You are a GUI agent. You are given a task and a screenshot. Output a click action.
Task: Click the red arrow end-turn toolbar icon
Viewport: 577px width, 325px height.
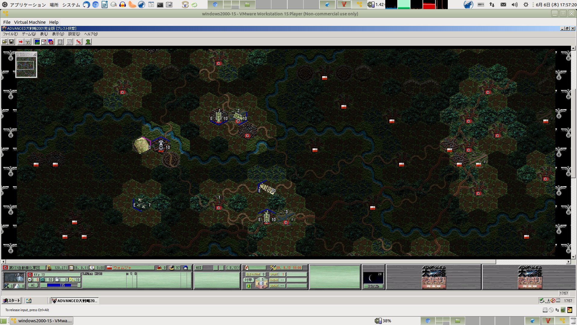tap(20, 42)
